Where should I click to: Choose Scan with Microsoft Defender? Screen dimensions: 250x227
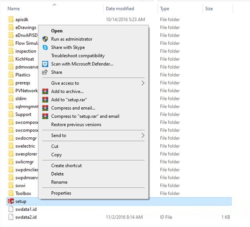(82, 64)
